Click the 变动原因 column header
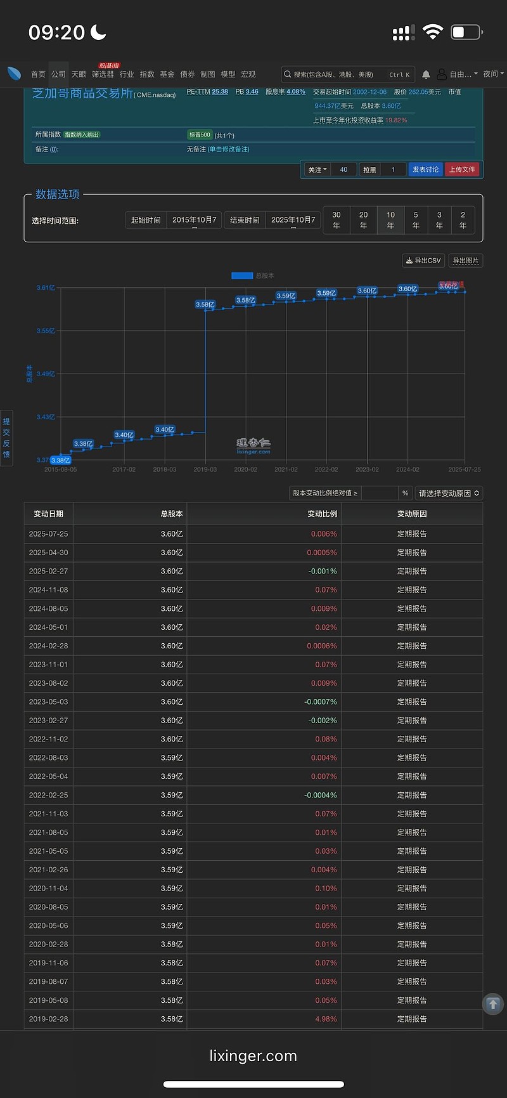This screenshot has height=1098, width=507. (412, 514)
